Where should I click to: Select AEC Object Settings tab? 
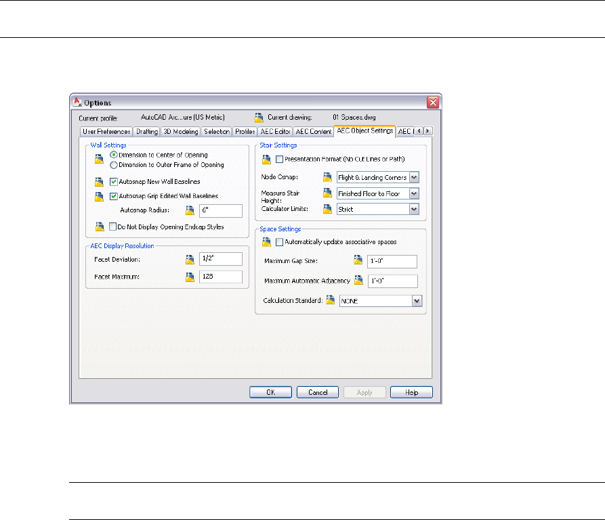364,131
